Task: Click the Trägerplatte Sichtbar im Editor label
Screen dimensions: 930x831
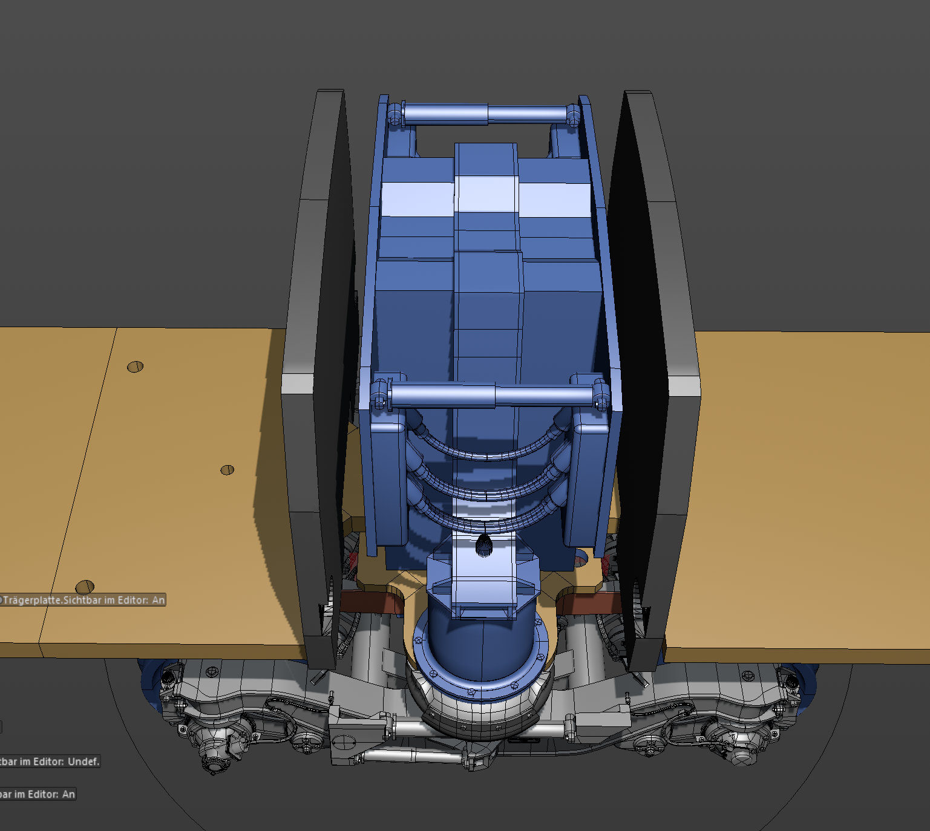Action: click(83, 600)
